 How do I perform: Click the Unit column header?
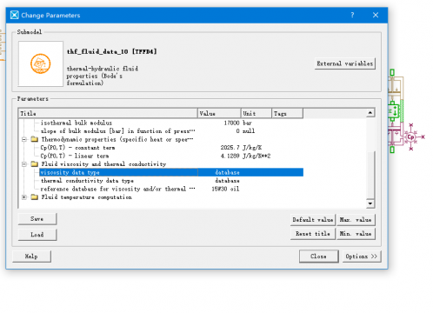click(256, 113)
